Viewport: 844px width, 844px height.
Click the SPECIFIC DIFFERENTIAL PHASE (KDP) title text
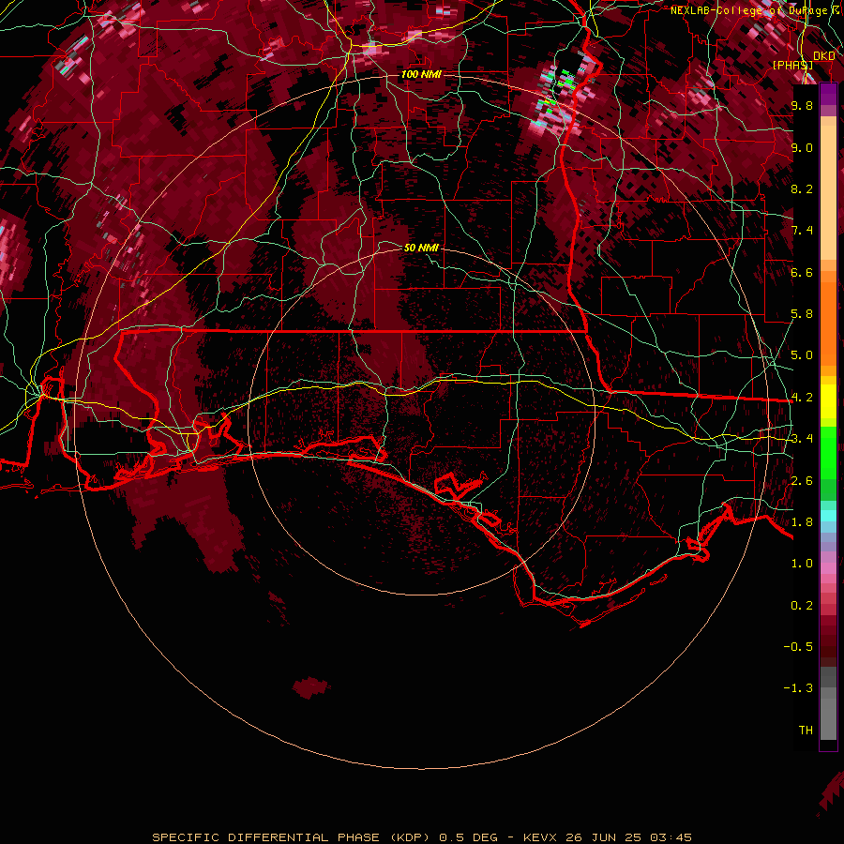point(290,837)
